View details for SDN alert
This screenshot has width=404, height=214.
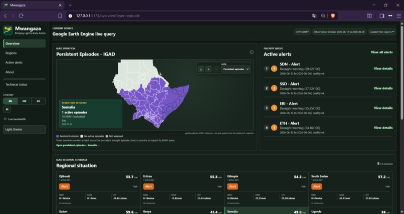tap(383, 68)
